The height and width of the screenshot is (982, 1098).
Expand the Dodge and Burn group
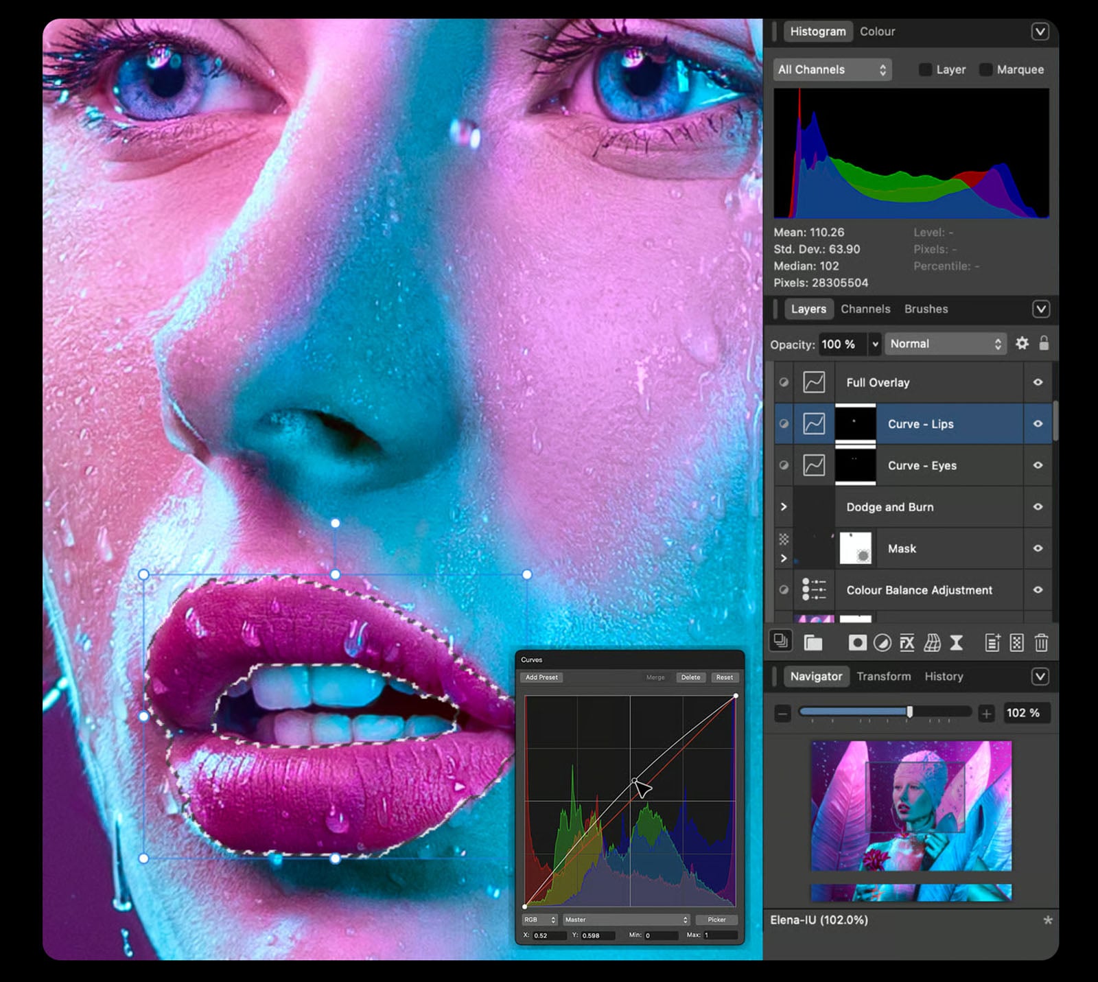click(784, 507)
